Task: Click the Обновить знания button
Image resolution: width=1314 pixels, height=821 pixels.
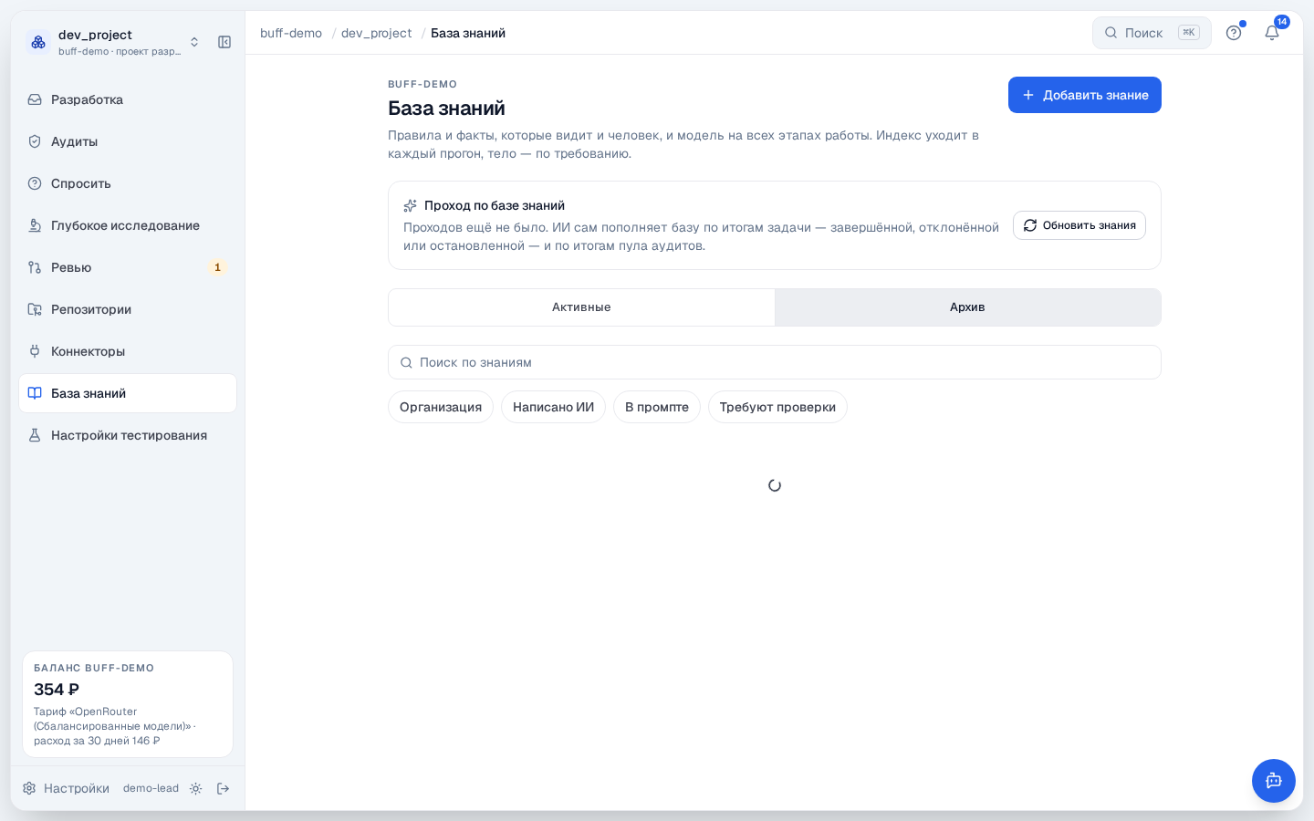Action: pyautogui.click(x=1079, y=225)
